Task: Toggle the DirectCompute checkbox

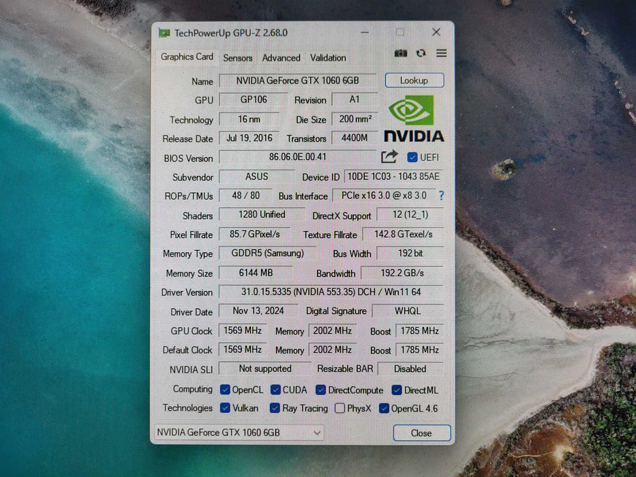Action: pos(320,390)
